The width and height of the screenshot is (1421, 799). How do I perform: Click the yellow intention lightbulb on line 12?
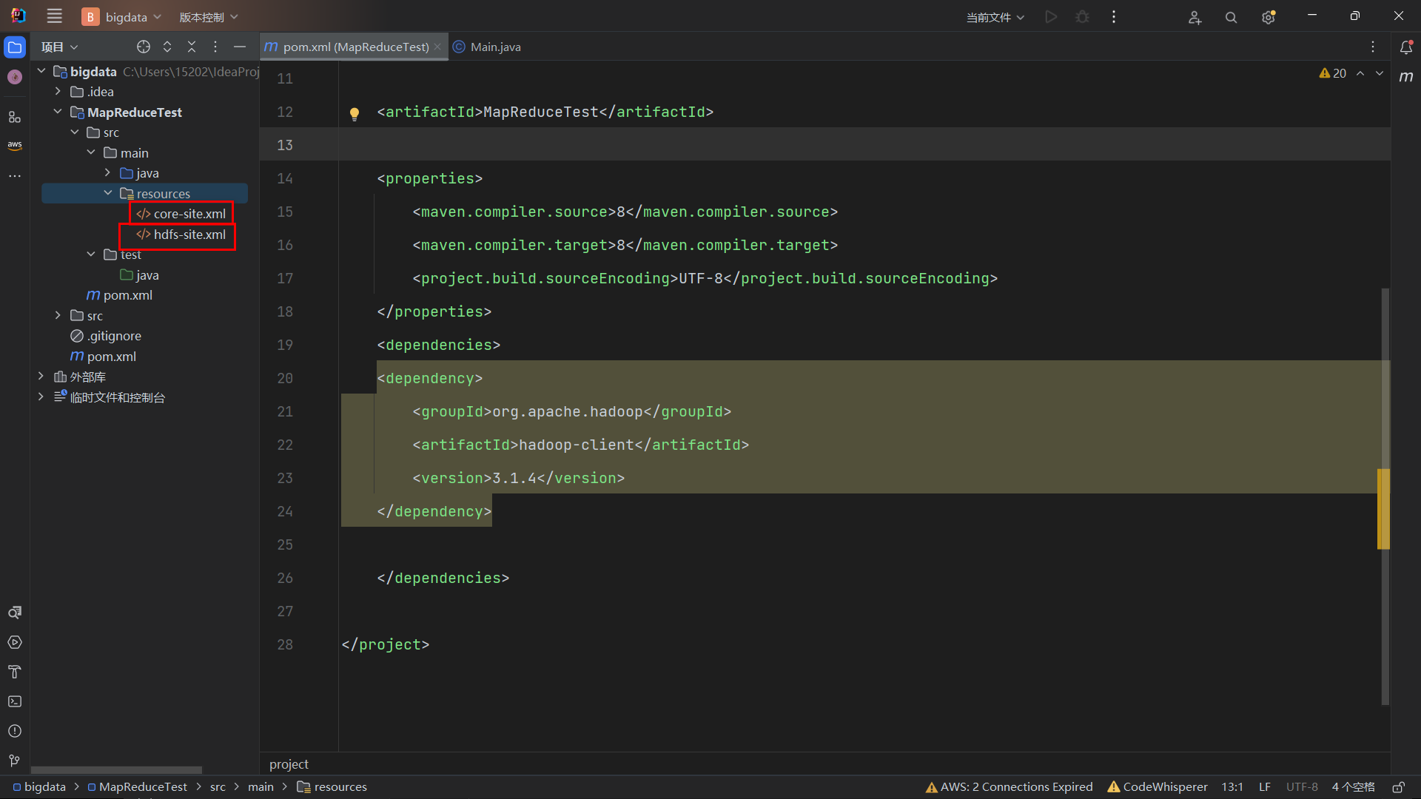point(355,113)
